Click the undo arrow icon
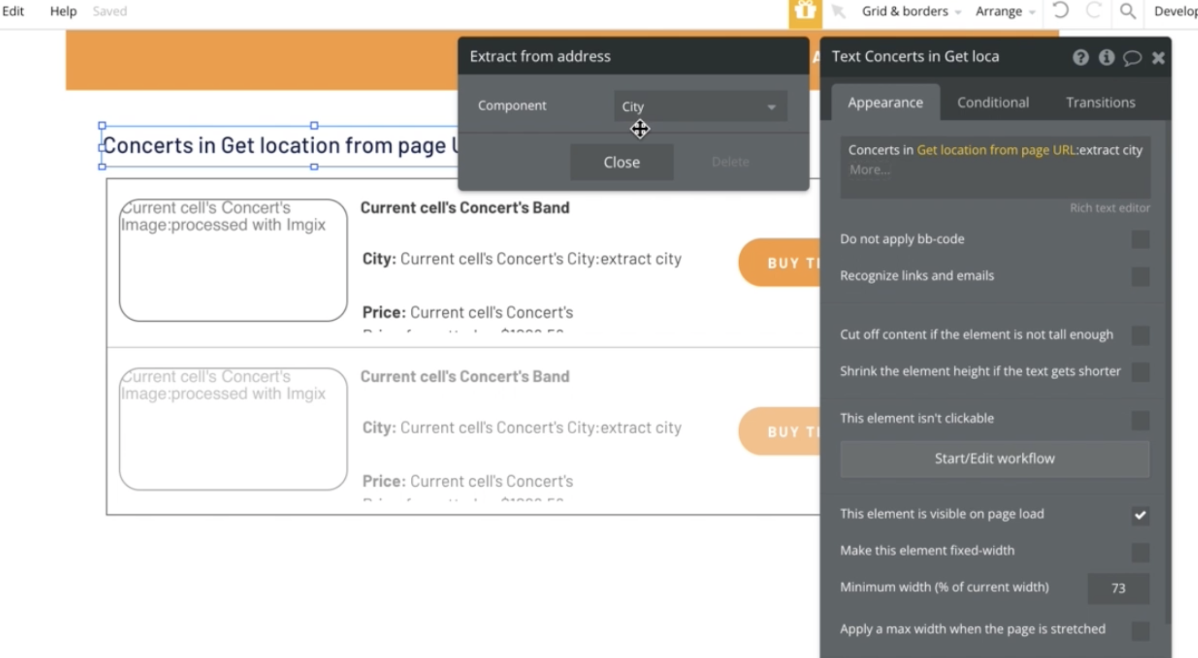 [x=1061, y=11]
